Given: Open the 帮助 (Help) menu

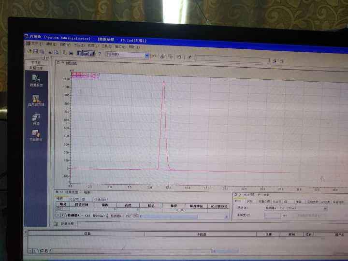Looking at the screenshot, I should point(134,47).
